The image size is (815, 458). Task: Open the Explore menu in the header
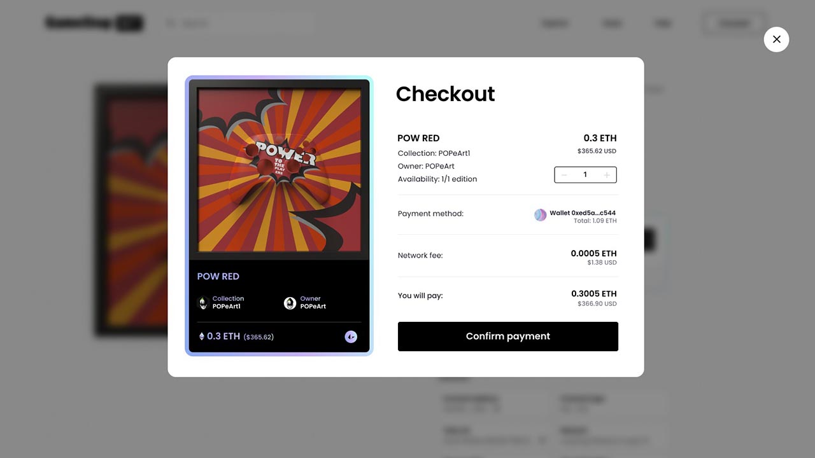[555, 24]
